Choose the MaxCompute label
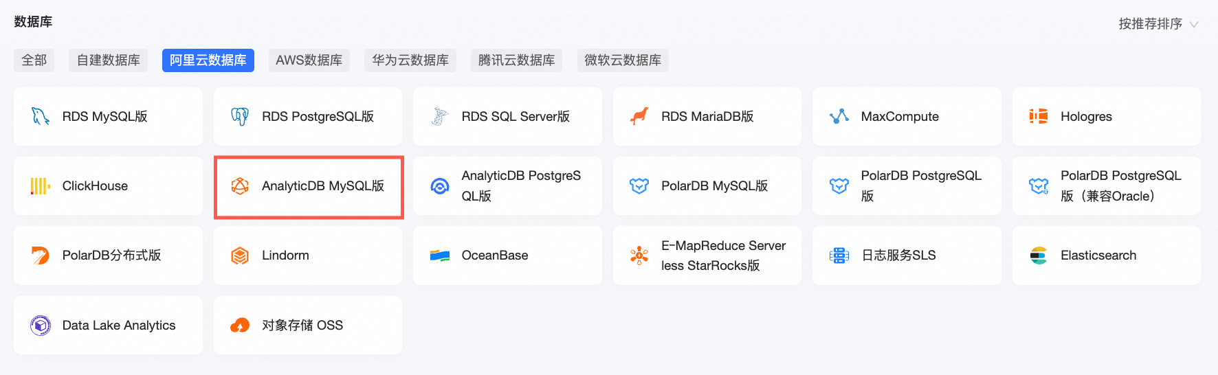 tap(900, 117)
